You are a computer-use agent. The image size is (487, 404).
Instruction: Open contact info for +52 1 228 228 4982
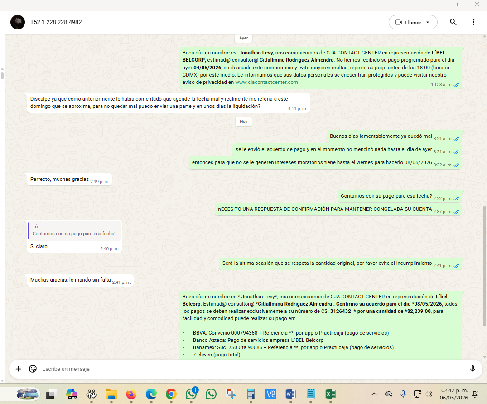(x=56, y=22)
